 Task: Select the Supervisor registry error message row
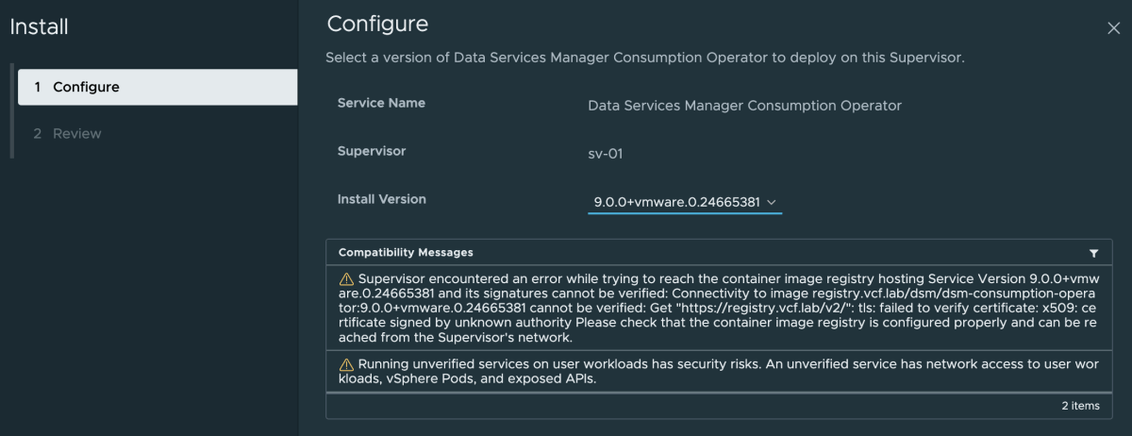point(717,308)
